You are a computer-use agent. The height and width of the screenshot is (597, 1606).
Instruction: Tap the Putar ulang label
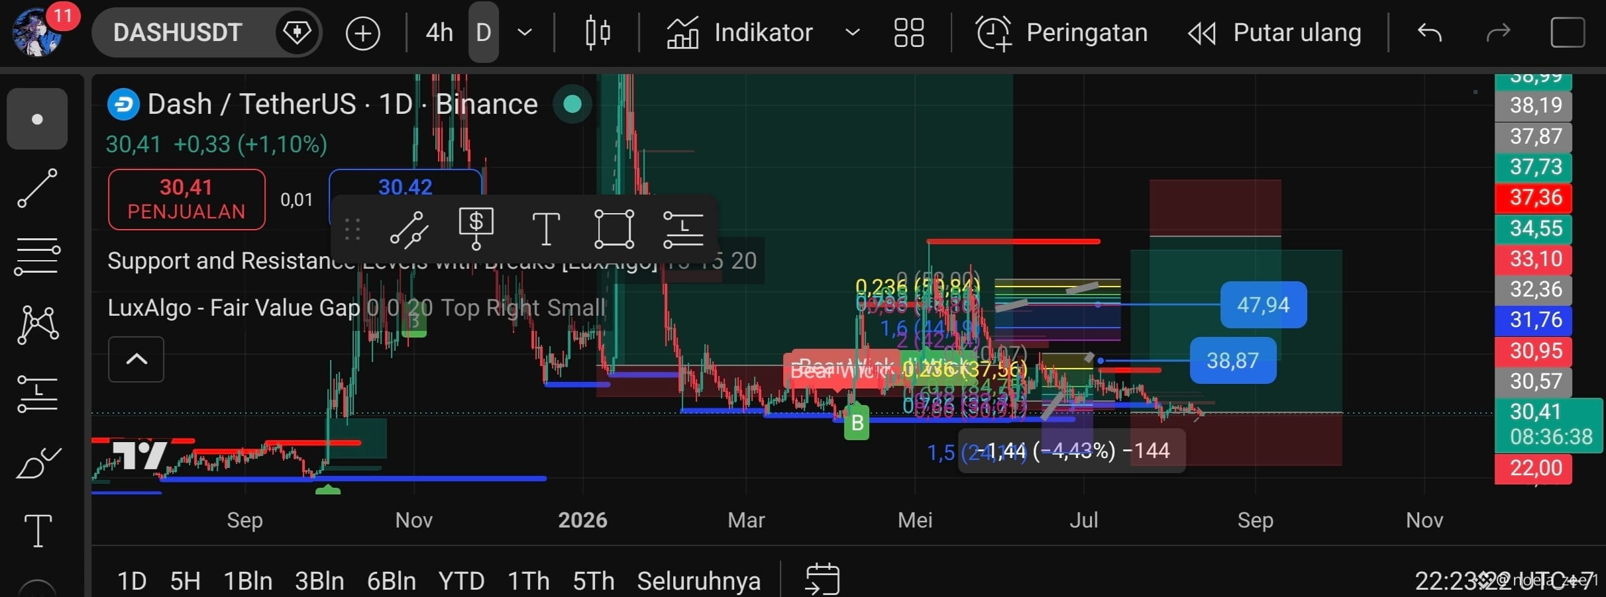[1297, 32]
